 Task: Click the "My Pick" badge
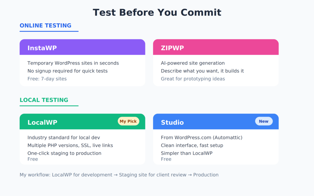coord(128,121)
